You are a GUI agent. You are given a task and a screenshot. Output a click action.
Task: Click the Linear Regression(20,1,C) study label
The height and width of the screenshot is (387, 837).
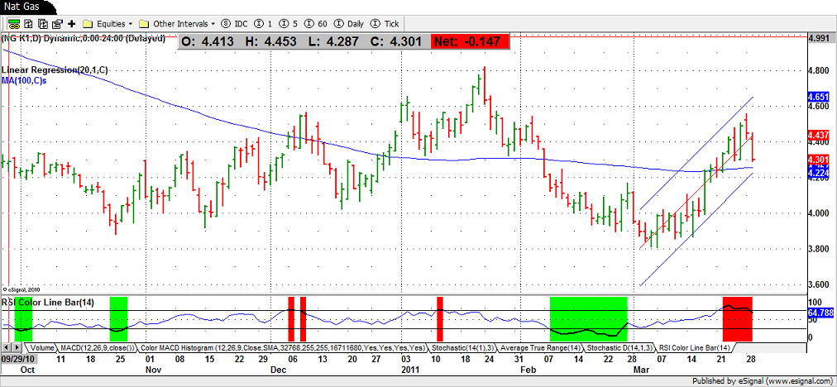pyautogui.click(x=55, y=70)
